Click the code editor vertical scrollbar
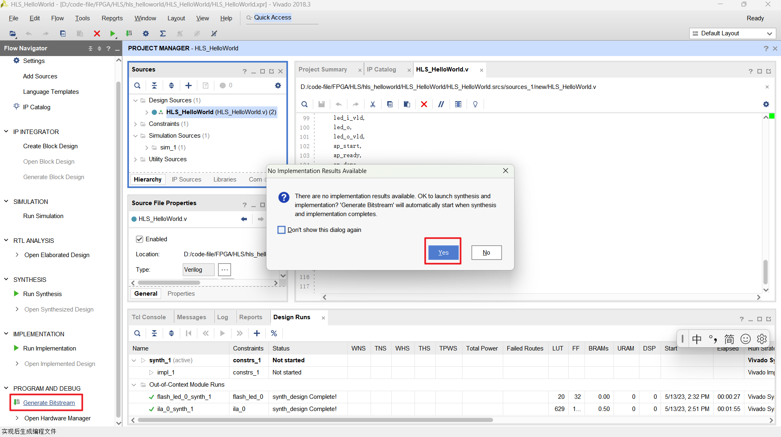 point(766,272)
